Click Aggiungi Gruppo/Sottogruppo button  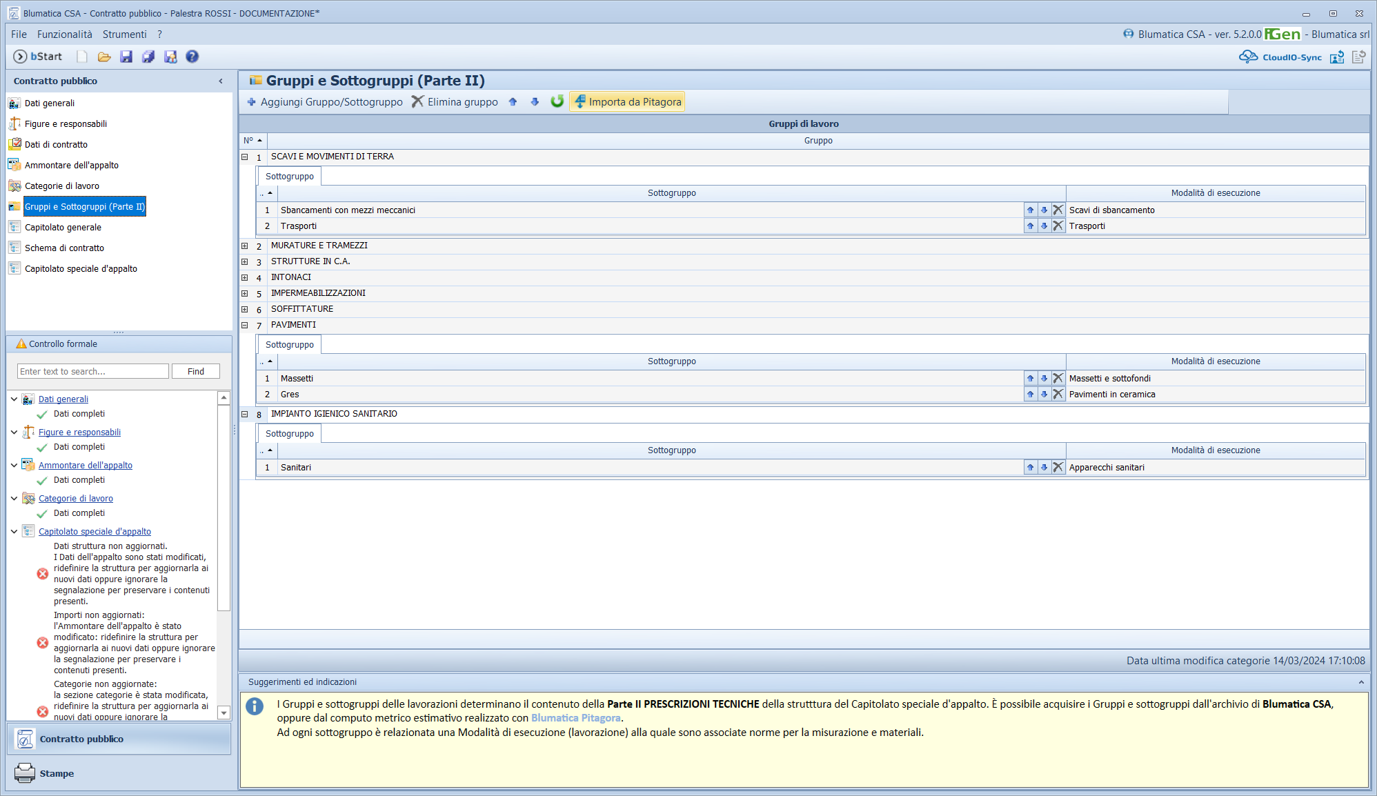coord(325,102)
